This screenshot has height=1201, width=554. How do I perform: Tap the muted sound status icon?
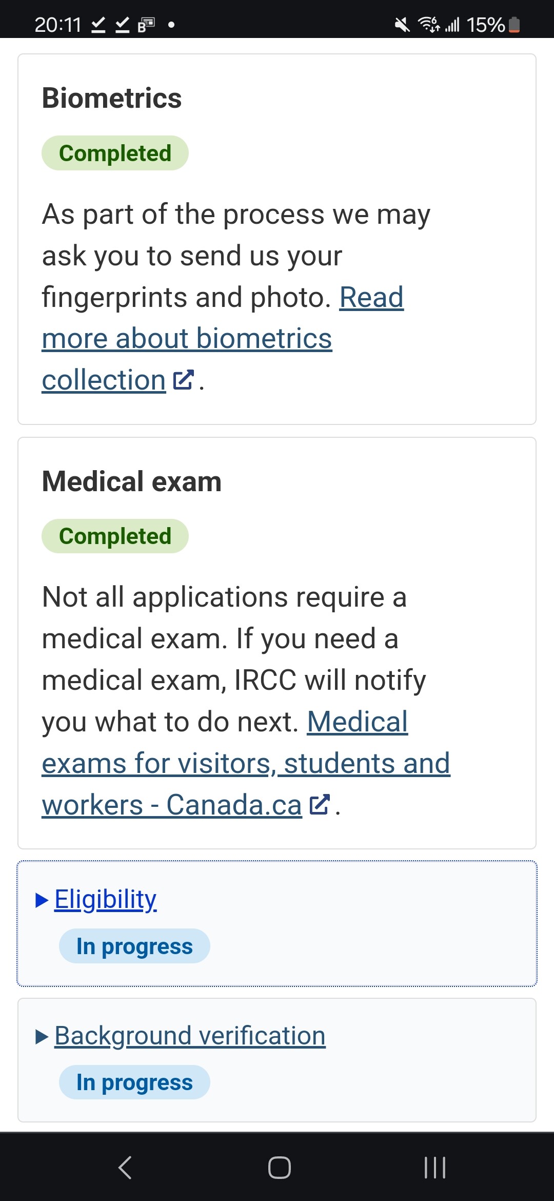(402, 24)
